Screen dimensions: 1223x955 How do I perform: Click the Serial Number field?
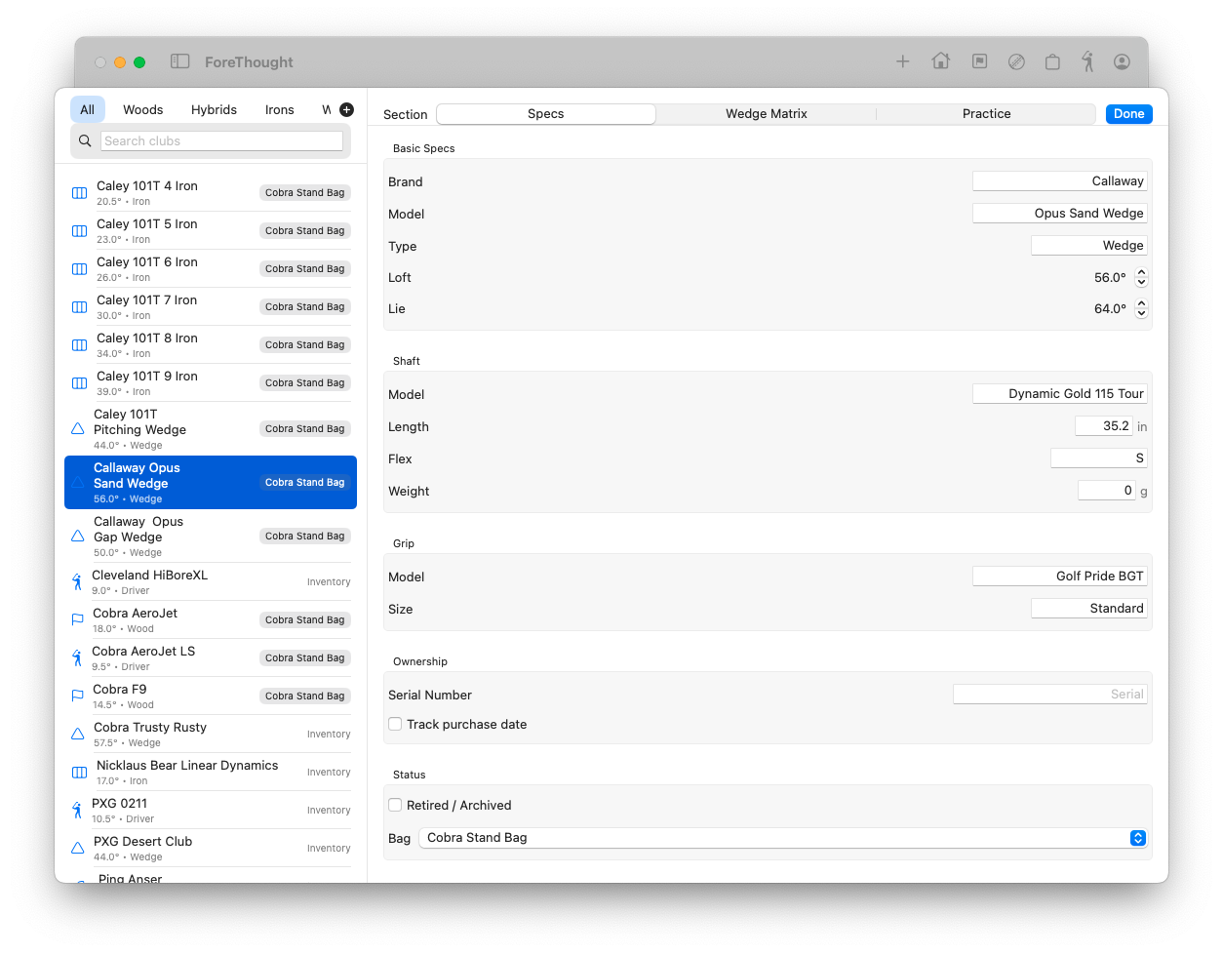[1050, 695]
